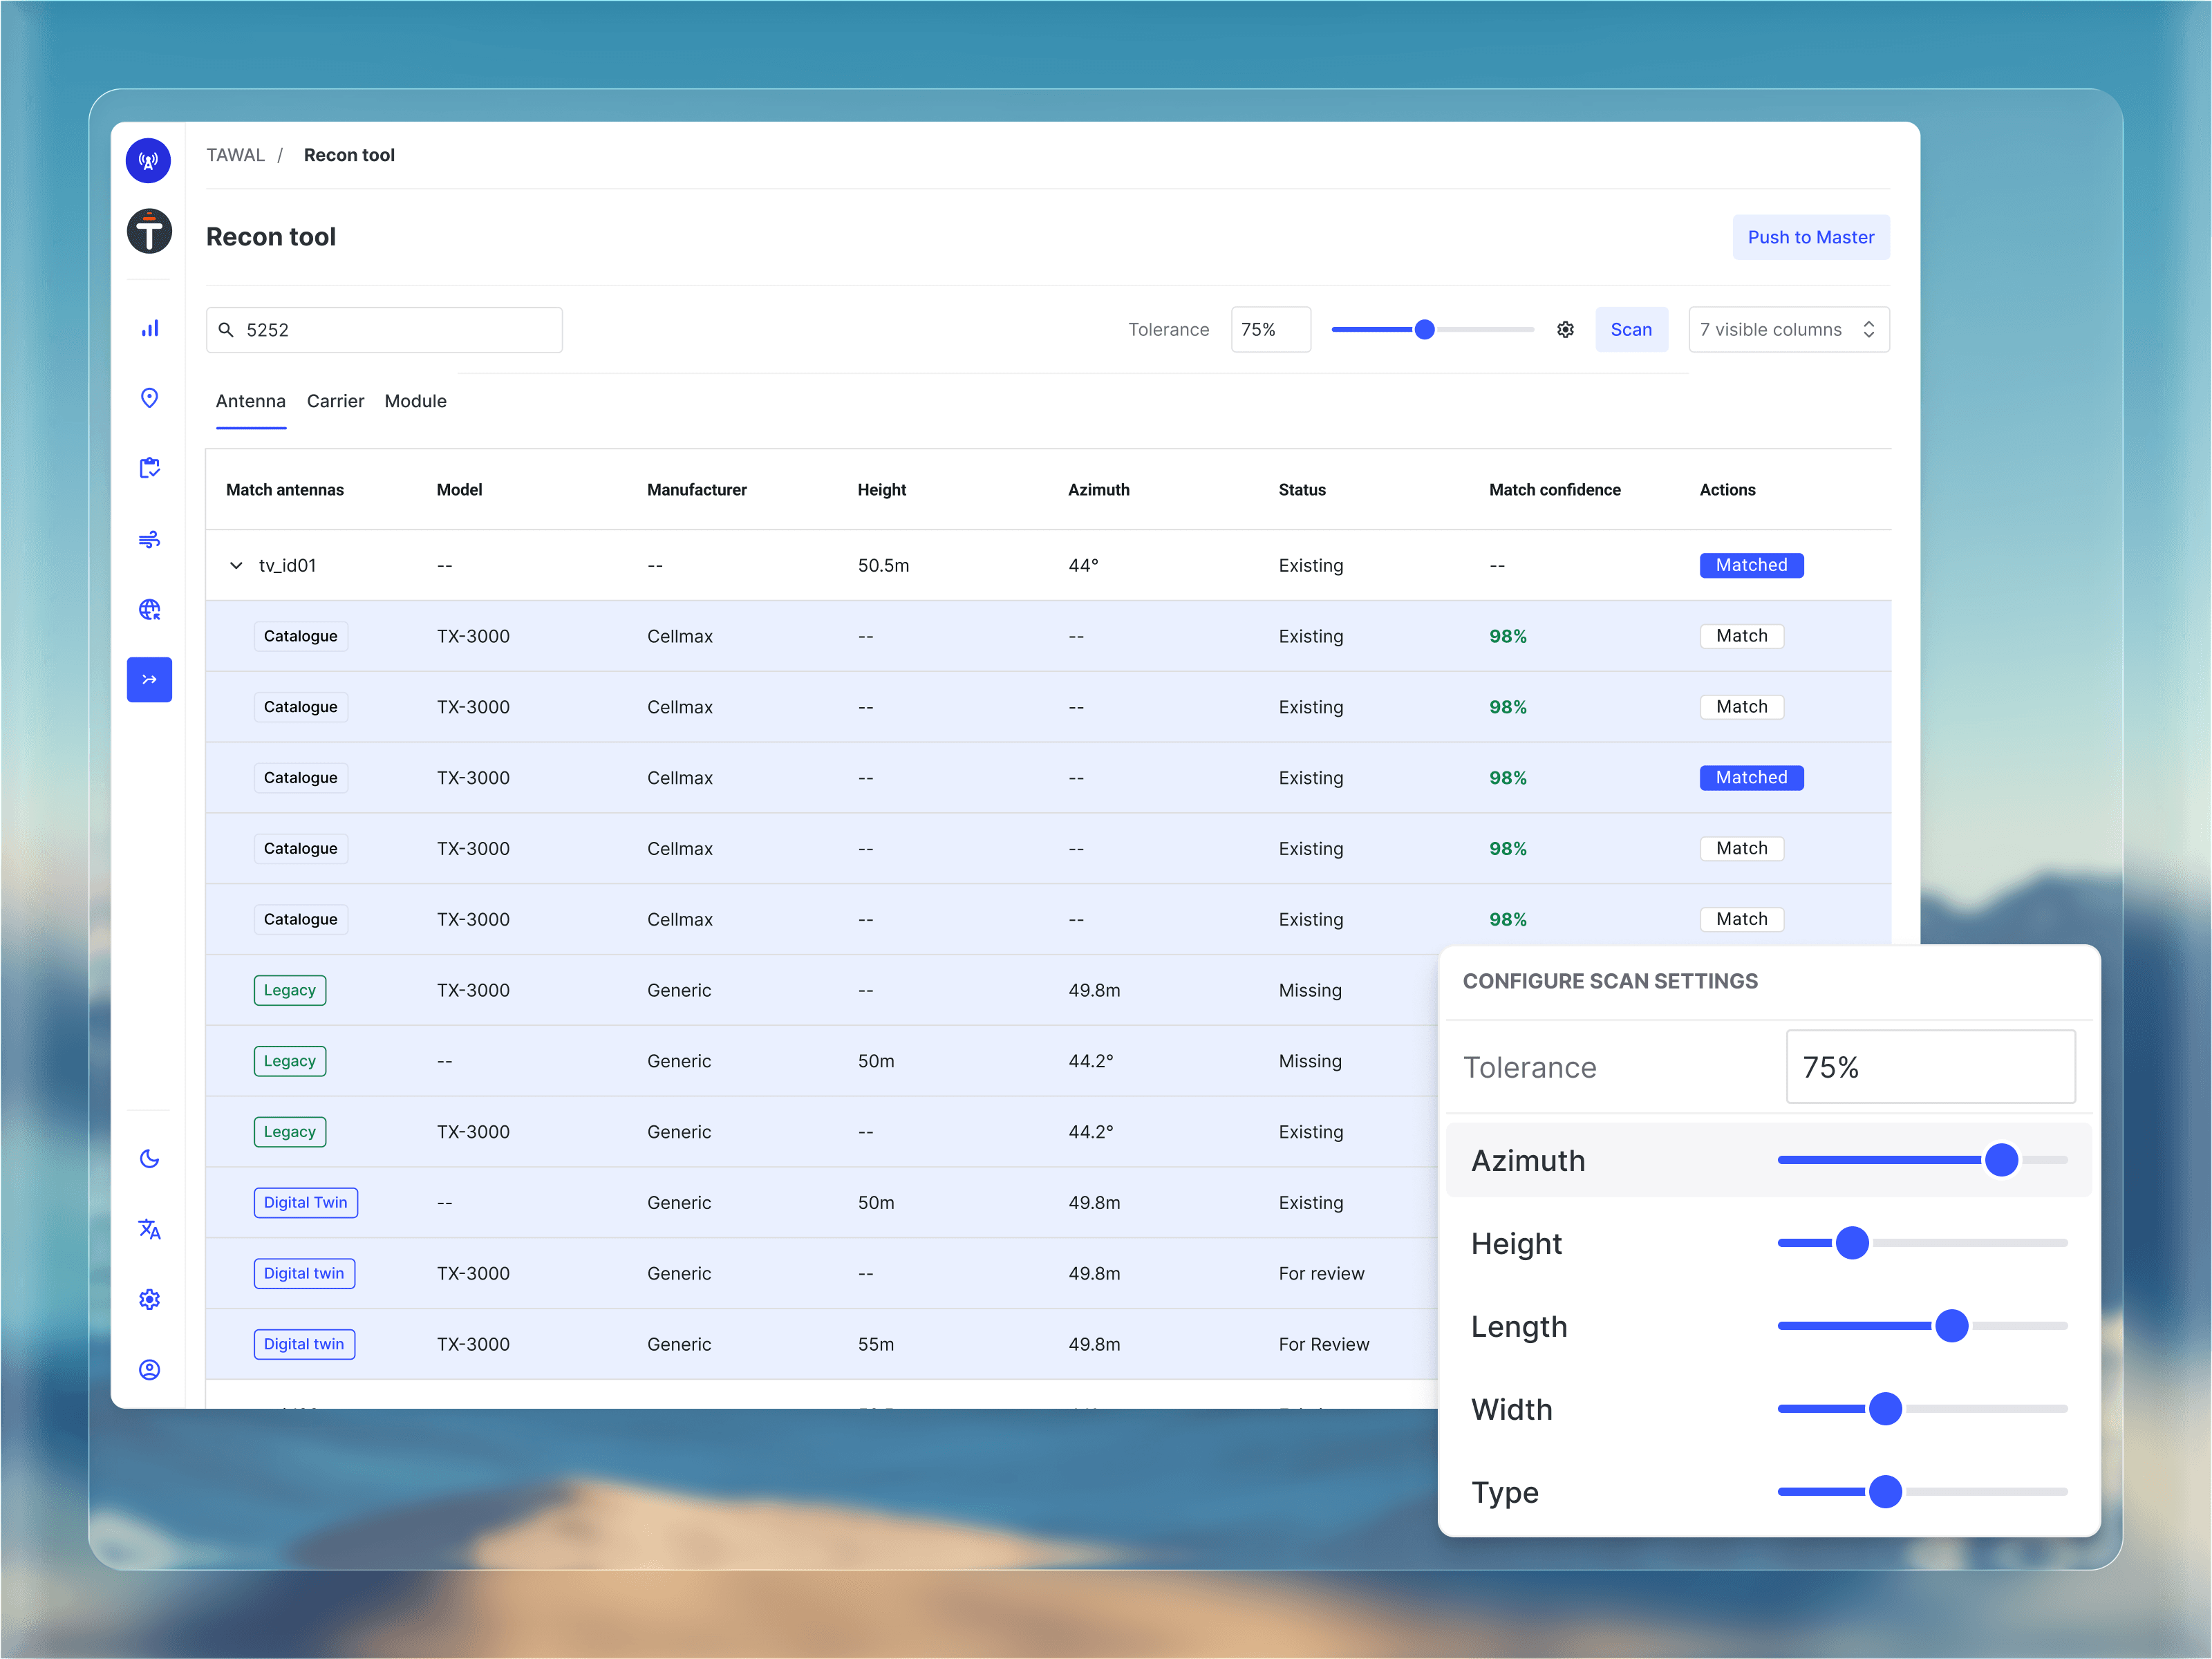Open the bar chart analytics icon
Viewport: 2212px width, 1659px height.
coord(149,329)
